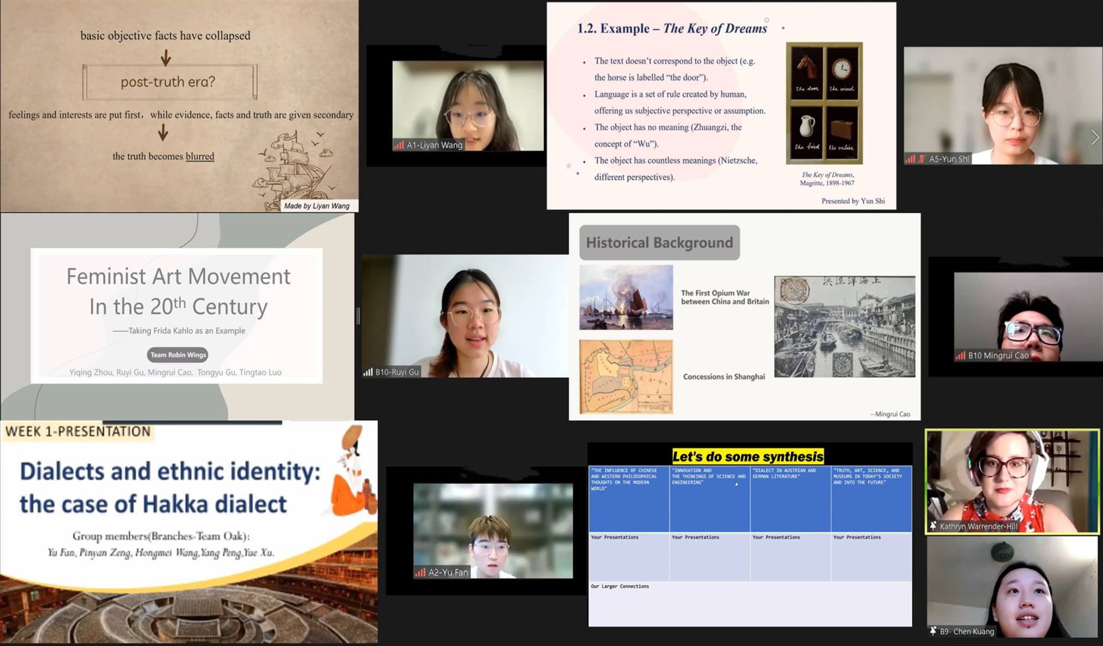Click the signal bars icon for A1-Liyan Wang
The width and height of the screenshot is (1103, 646).
click(399, 145)
